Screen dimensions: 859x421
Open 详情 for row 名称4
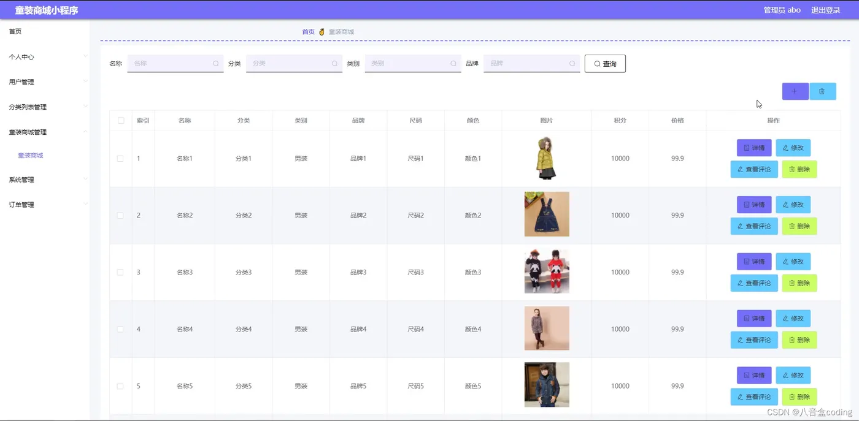pos(754,319)
